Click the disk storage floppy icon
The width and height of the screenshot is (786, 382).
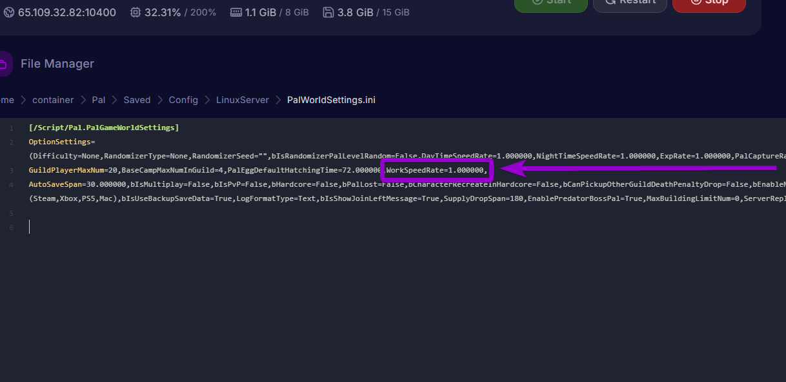point(328,12)
